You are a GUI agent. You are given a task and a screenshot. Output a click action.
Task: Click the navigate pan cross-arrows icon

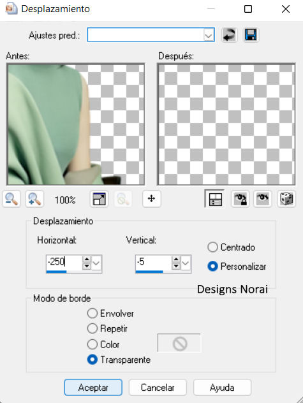pyautogui.click(x=152, y=199)
